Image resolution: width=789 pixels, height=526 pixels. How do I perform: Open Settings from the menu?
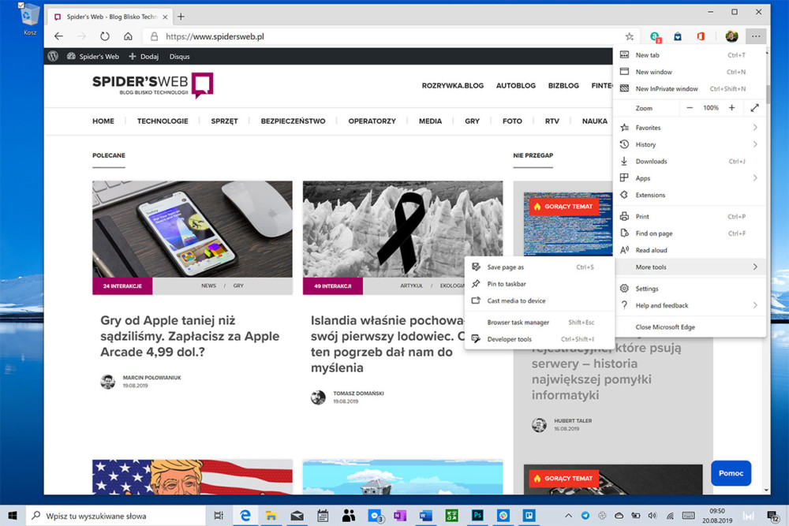click(x=690, y=289)
